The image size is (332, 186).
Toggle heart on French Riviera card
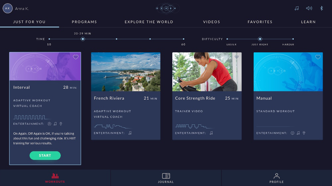155,57
